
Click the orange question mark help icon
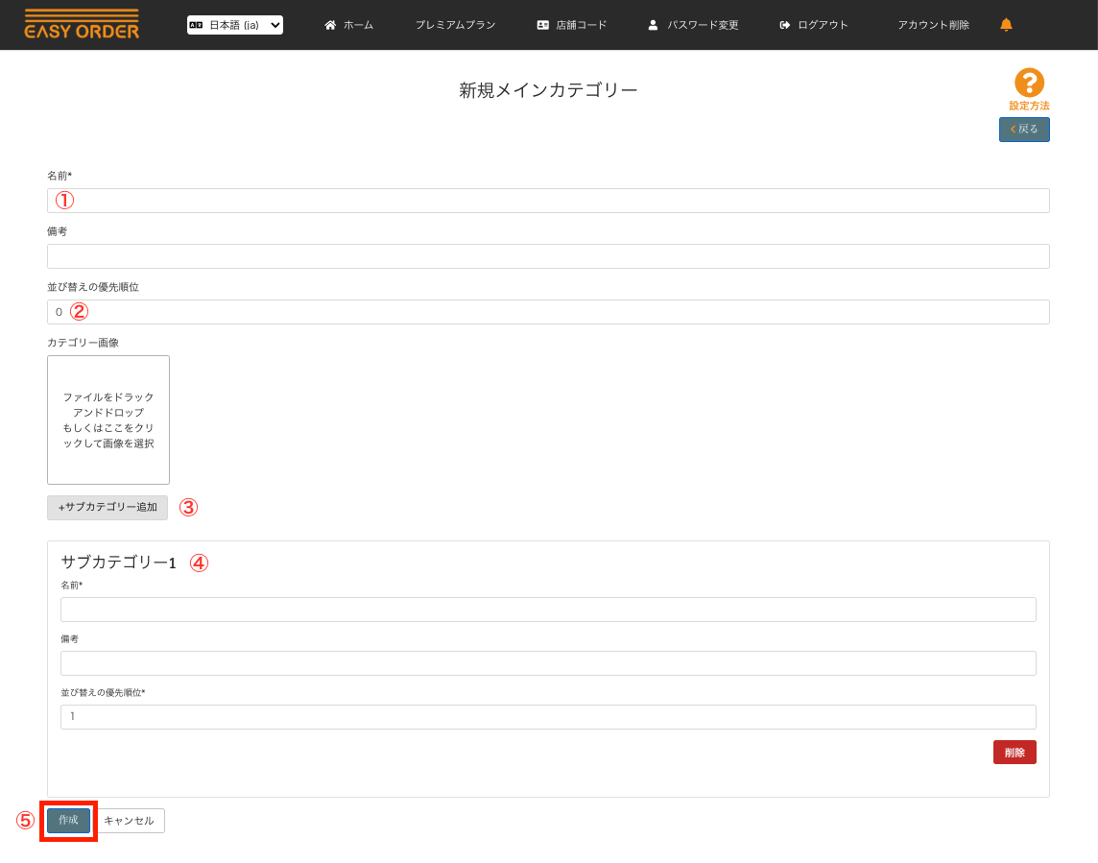coord(1029,83)
